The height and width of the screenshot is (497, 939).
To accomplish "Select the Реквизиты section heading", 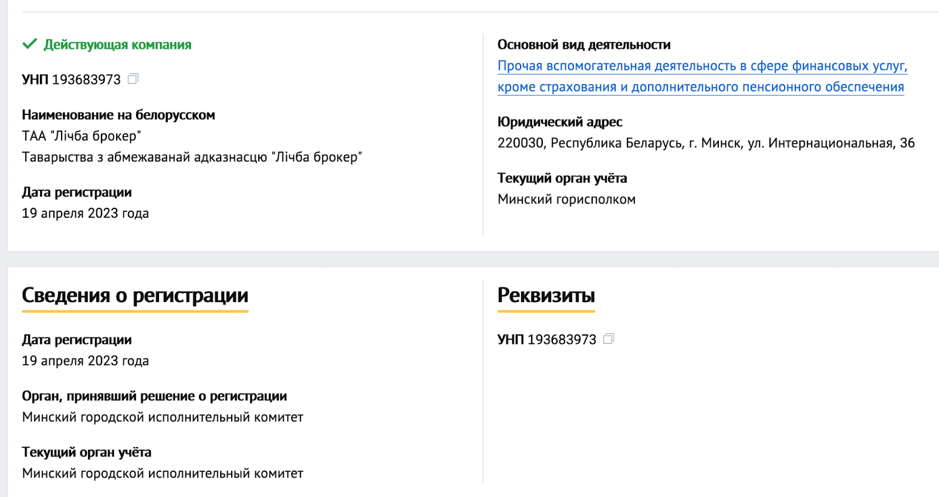I will (546, 296).
